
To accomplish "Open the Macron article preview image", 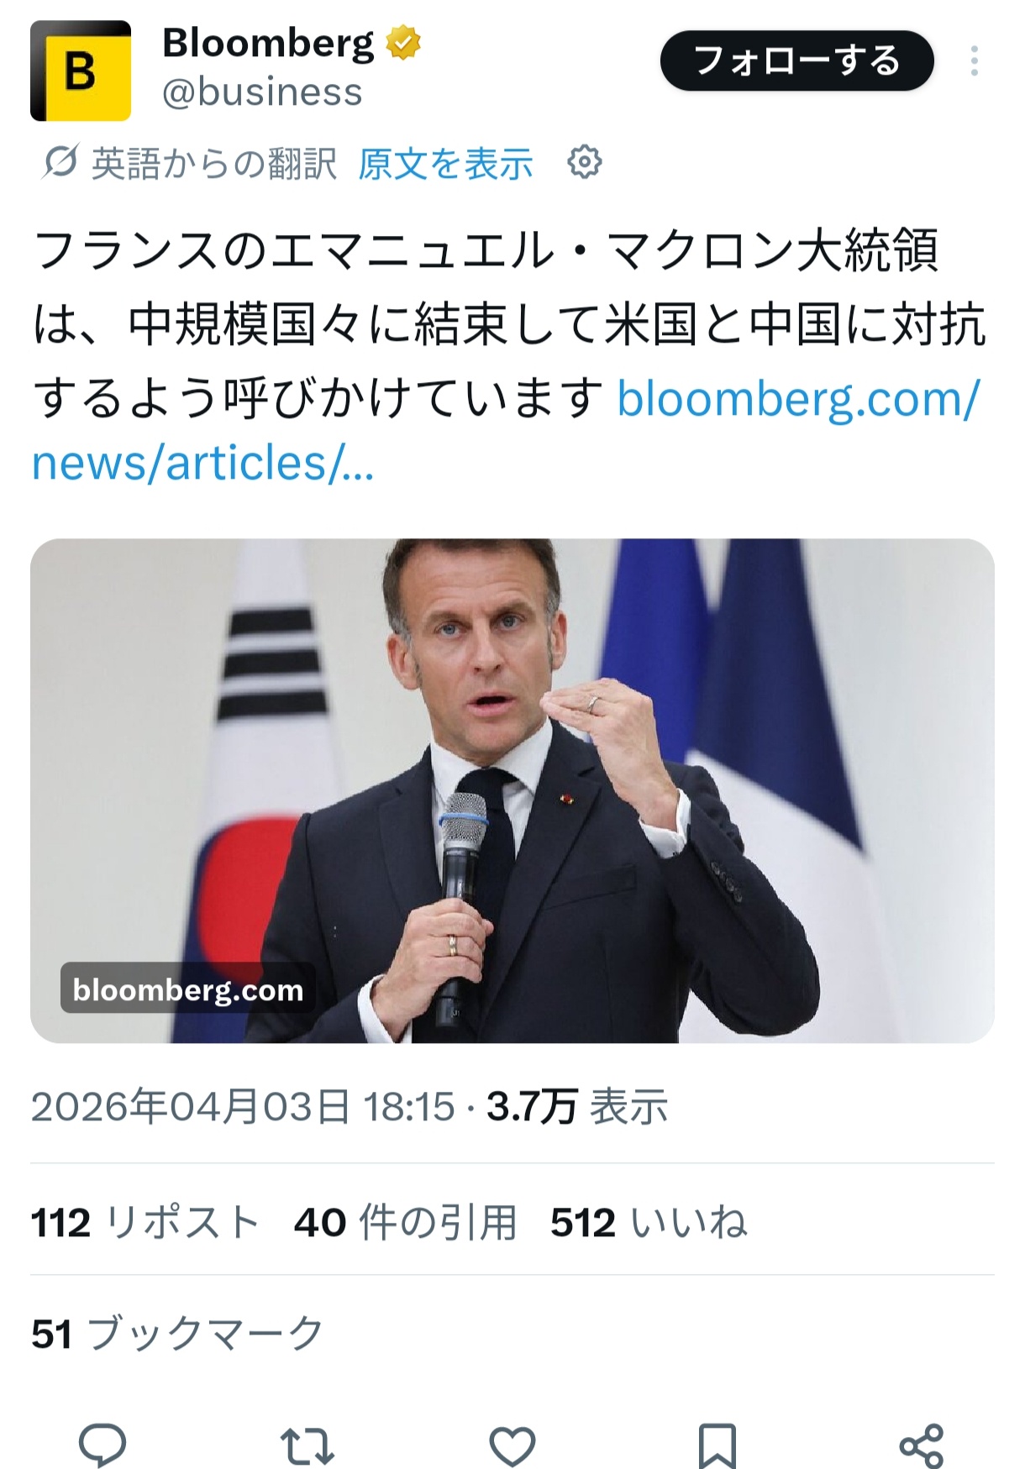I will (512, 790).
